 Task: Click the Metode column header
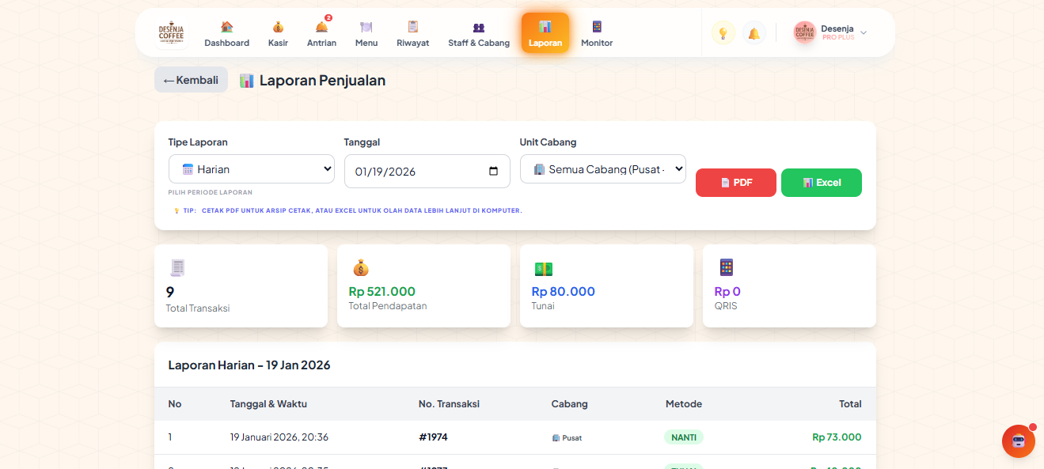point(684,404)
